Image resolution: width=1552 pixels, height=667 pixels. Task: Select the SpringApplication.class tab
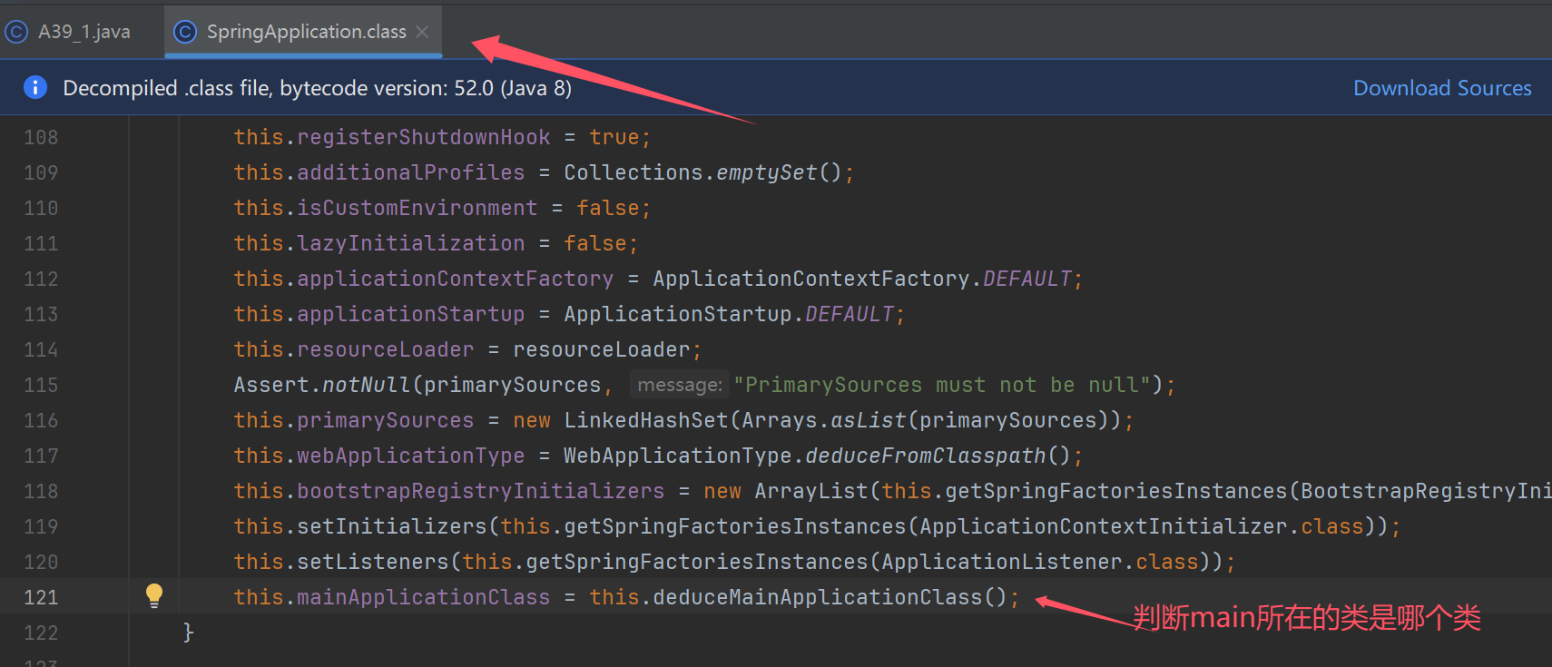(x=303, y=32)
